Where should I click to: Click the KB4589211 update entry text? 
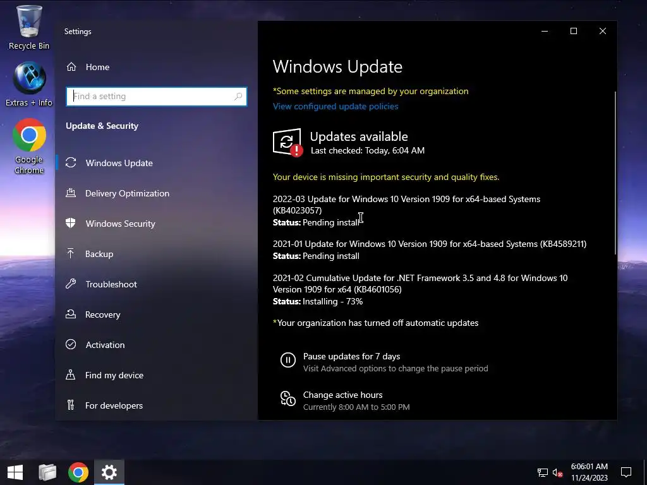[x=430, y=244]
